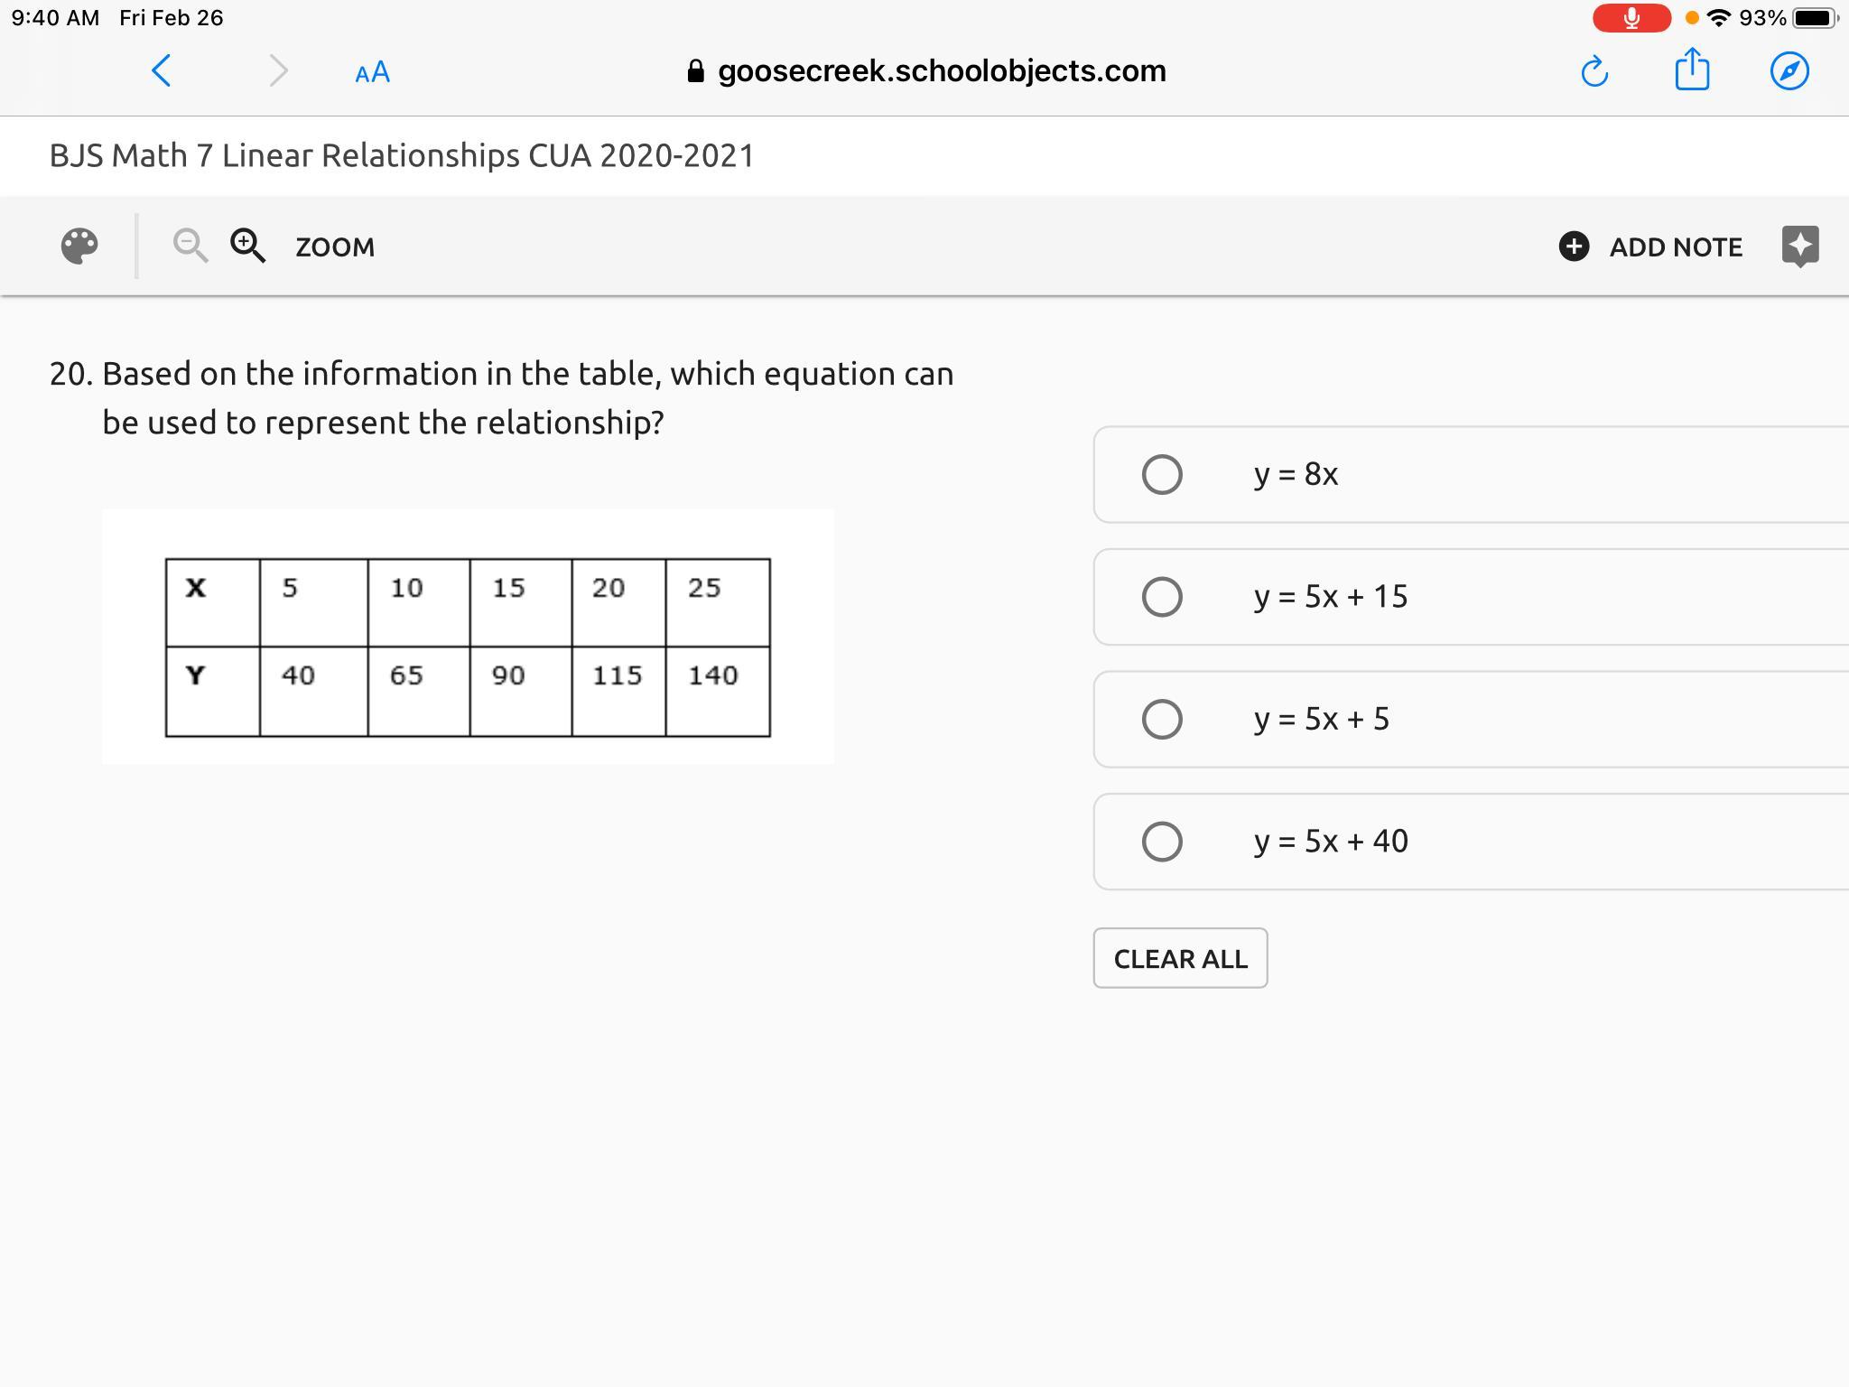Image resolution: width=1849 pixels, height=1387 pixels.
Task: Click the ZOOM label in toolbar
Action: pyautogui.click(x=335, y=247)
